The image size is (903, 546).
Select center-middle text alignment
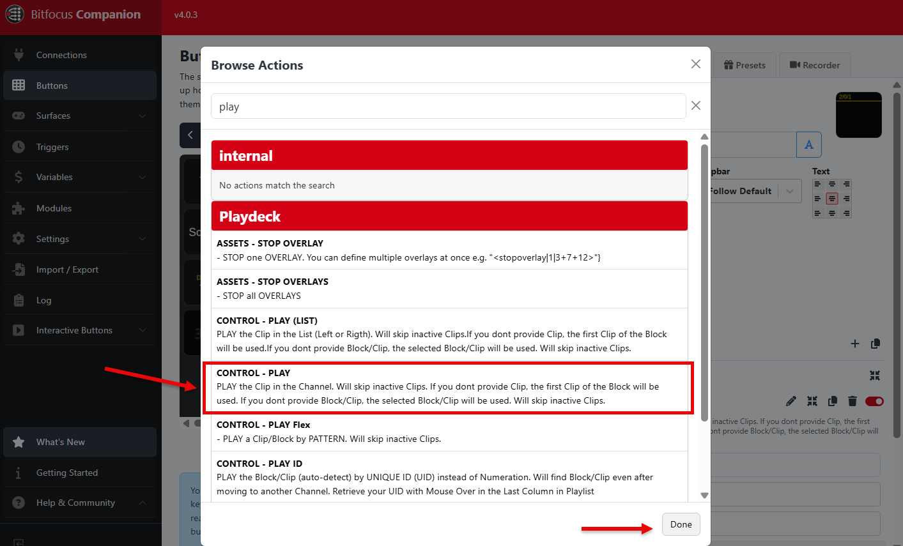coord(832,199)
